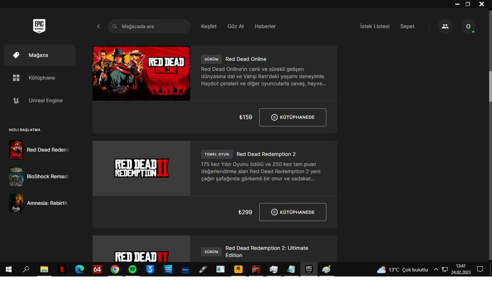This screenshot has height=288, width=492.
Task: Click KÜTÜPHANEDE button for Red Dead Redemption 2
Action: click(293, 212)
